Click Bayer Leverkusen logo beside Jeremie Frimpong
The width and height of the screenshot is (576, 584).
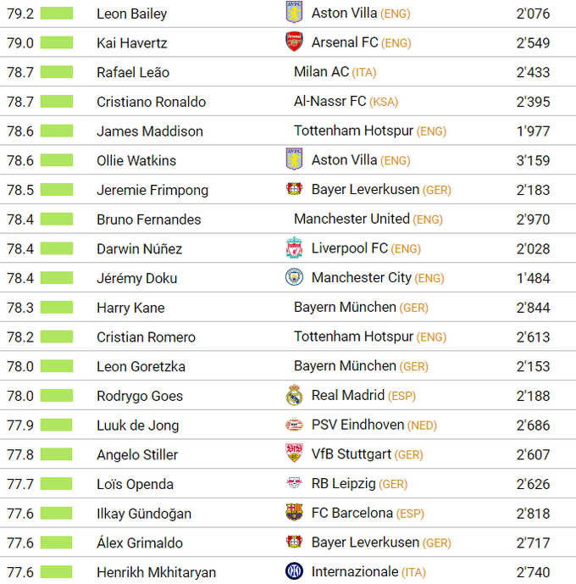click(294, 189)
